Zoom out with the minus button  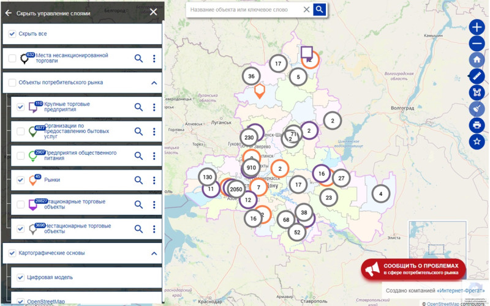coord(477,44)
